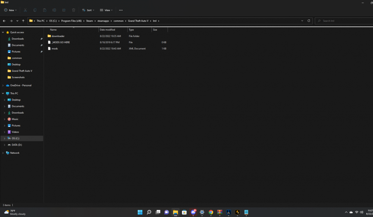Image resolution: width=373 pixels, height=217 pixels.
Task: Delete selection using the trash icon
Action: point(73,10)
